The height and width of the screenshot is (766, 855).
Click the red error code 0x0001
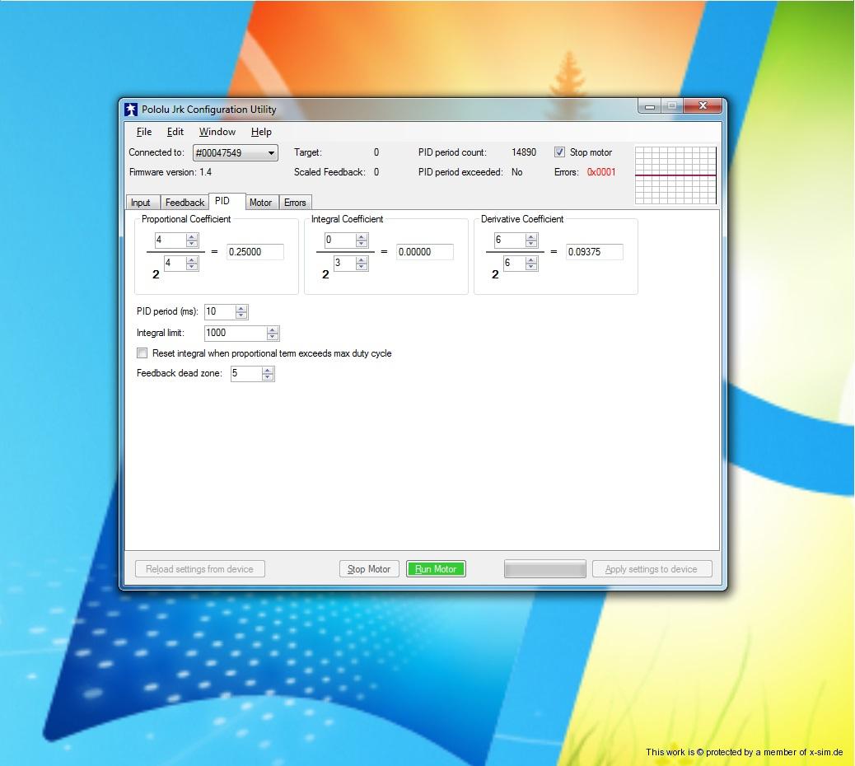(600, 172)
